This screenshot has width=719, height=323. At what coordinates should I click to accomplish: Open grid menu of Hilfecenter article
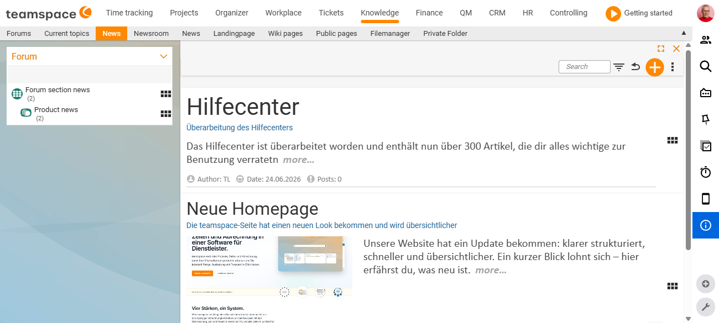673,140
